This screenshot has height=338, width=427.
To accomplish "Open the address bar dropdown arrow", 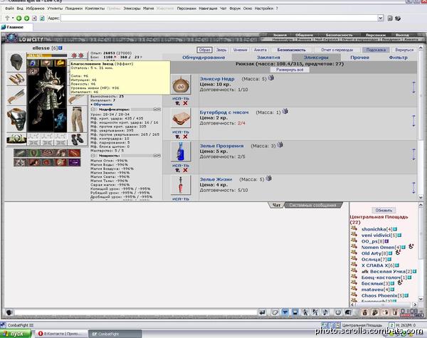I will click(381, 19).
